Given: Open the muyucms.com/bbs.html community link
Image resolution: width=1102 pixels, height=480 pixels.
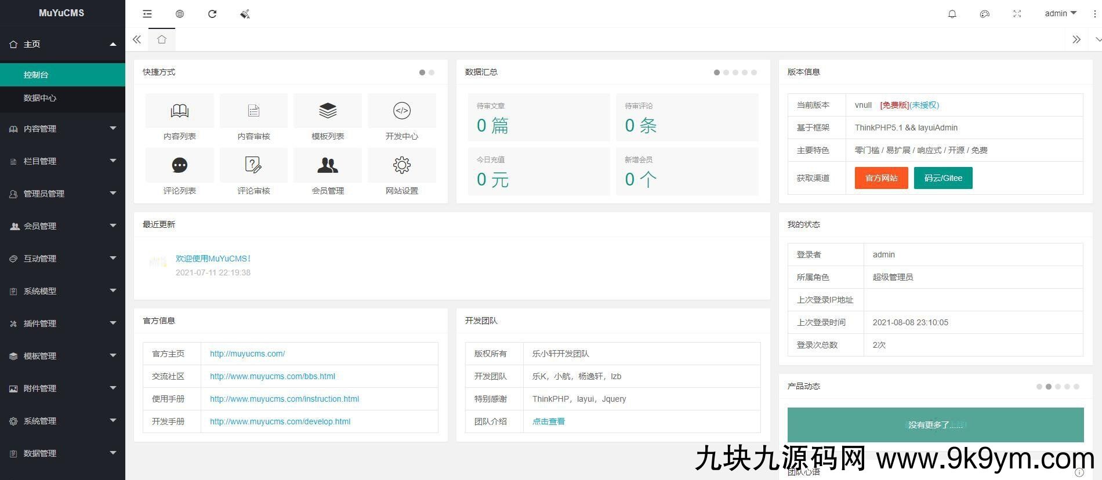Looking at the screenshot, I should pos(273,376).
